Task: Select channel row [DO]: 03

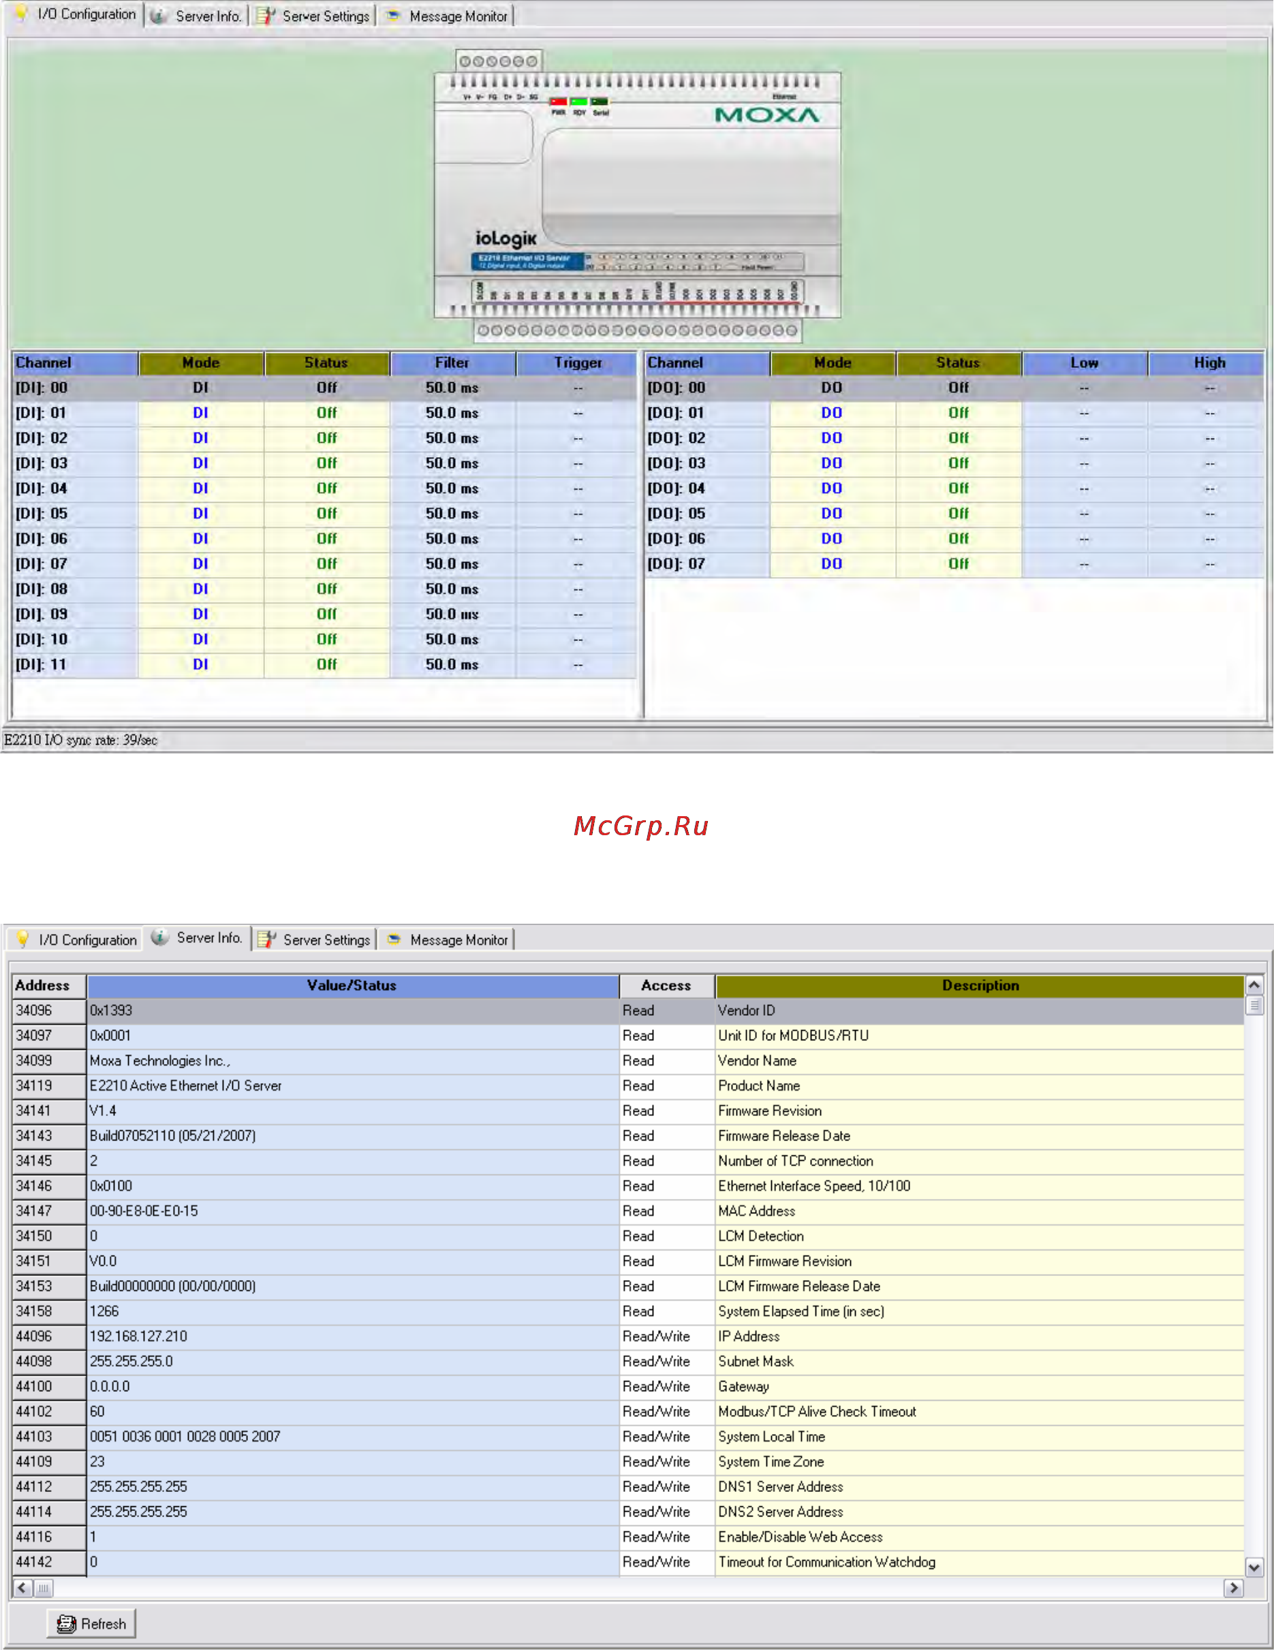Action: coord(954,463)
